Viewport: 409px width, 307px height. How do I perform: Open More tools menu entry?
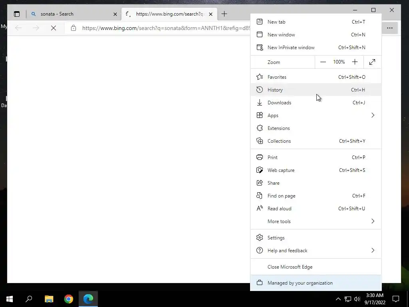[x=316, y=221]
